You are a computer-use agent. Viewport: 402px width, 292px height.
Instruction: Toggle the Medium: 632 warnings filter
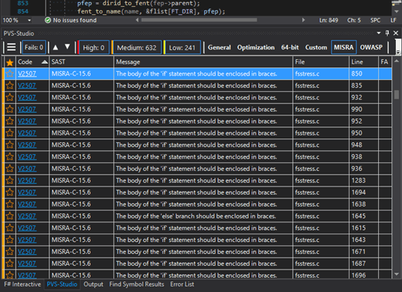tap(137, 47)
